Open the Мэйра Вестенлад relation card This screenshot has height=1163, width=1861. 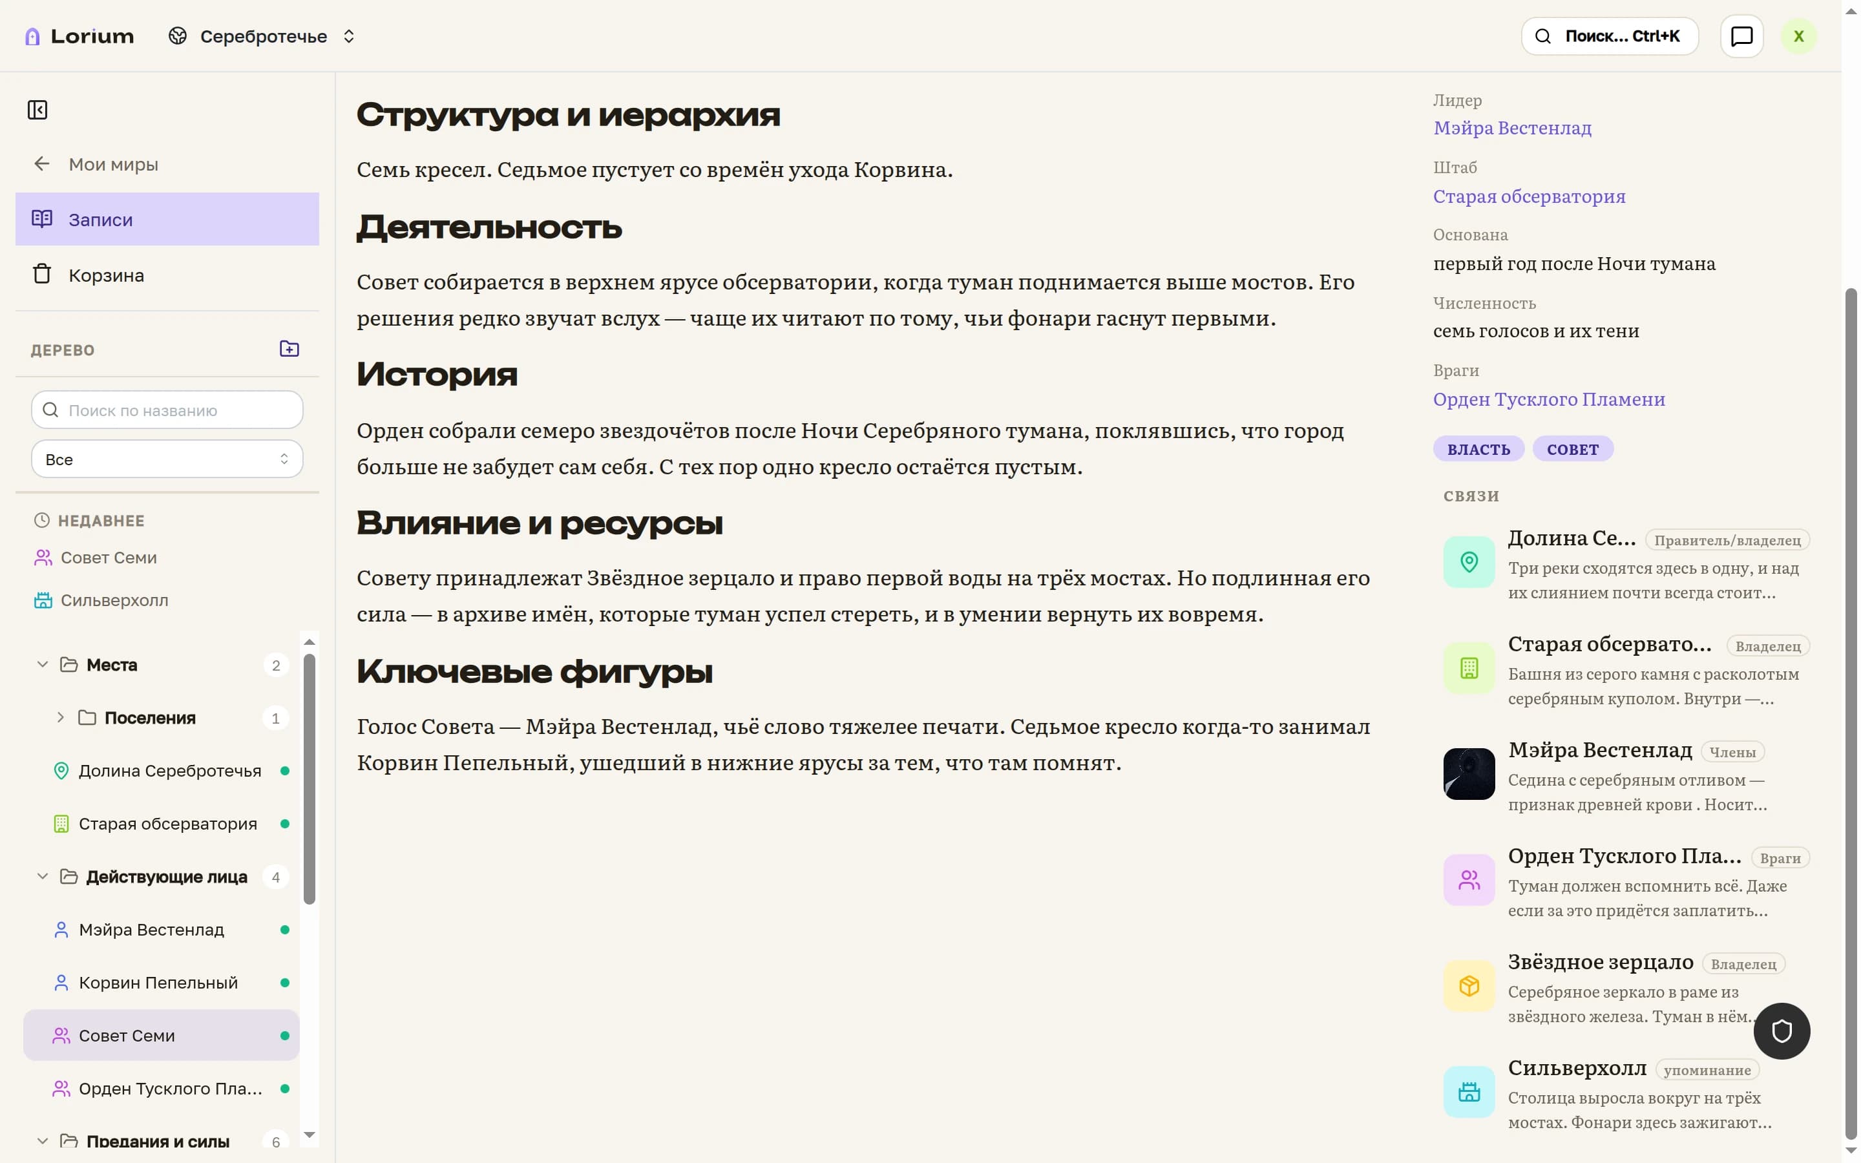pos(1626,775)
